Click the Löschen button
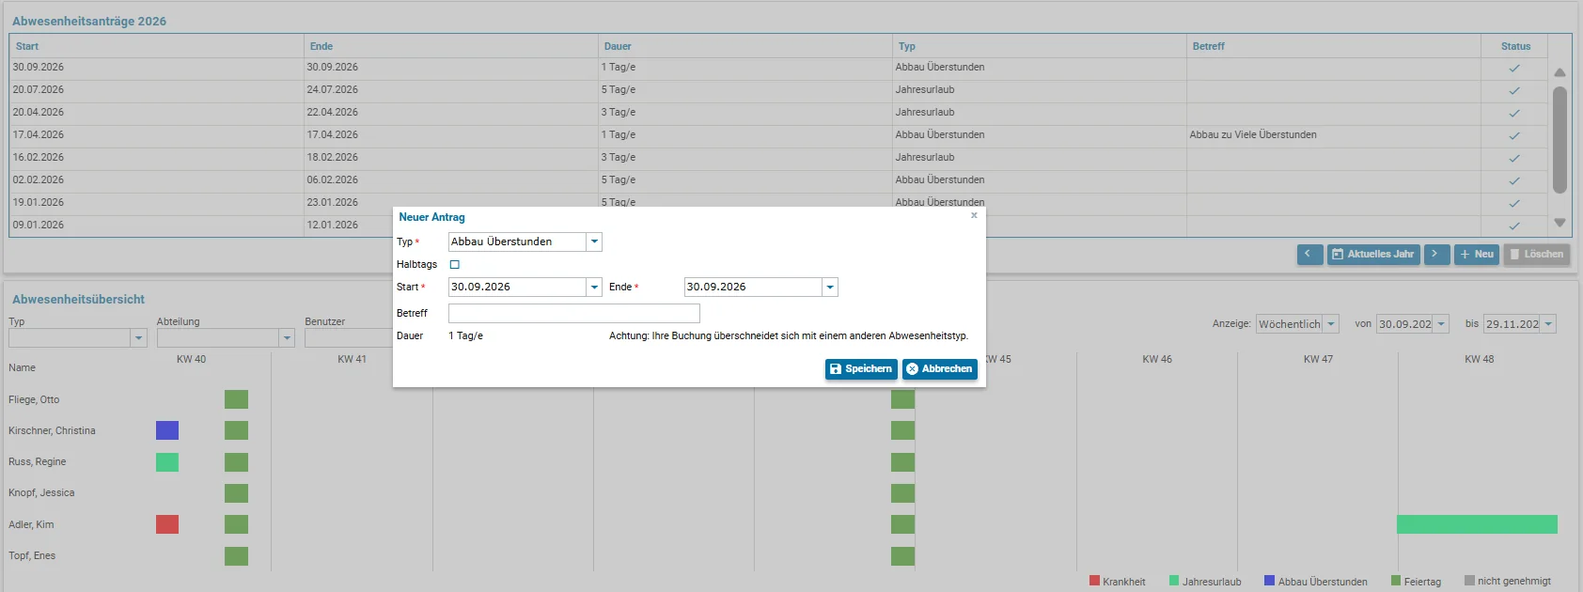Screen dimensions: 1583x592 click(x=1537, y=255)
